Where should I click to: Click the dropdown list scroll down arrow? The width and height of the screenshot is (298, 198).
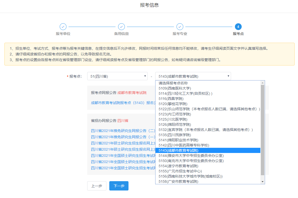point(262,182)
